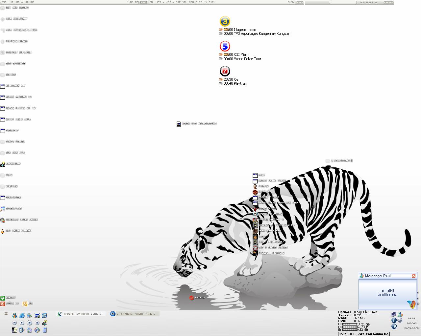The width and height of the screenshot is (421, 336).
Task: Stop playback via taskbar stop button
Action: (37, 323)
